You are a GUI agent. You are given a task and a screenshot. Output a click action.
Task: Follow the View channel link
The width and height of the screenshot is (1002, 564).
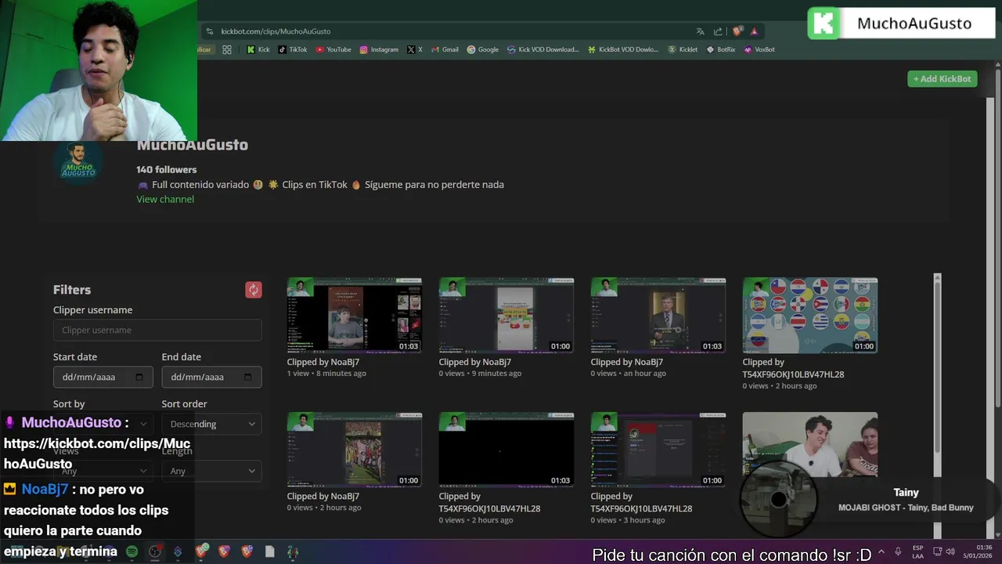(165, 199)
